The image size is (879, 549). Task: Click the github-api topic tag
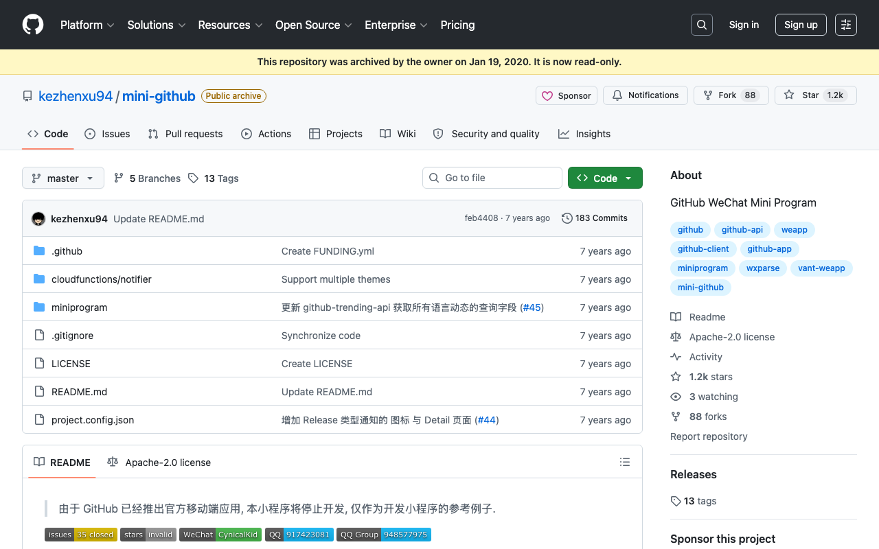(x=742, y=230)
